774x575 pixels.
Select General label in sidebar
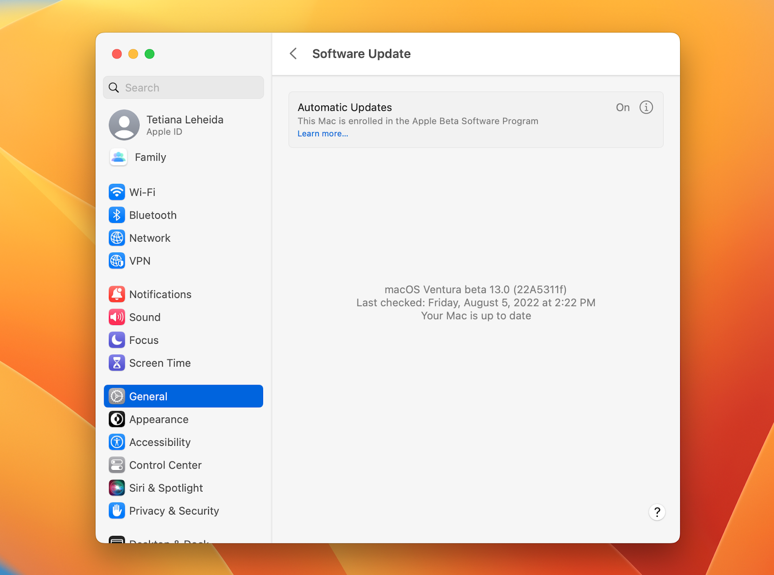(x=148, y=397)
